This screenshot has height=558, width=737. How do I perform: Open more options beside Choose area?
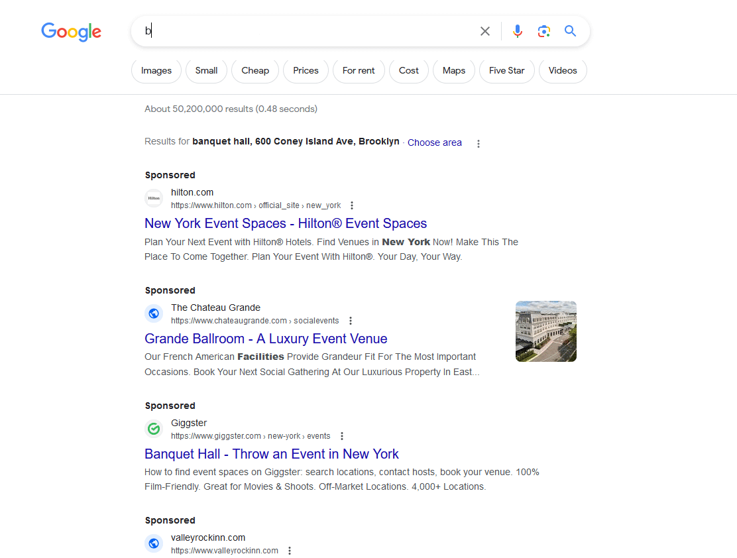[479, 143]
